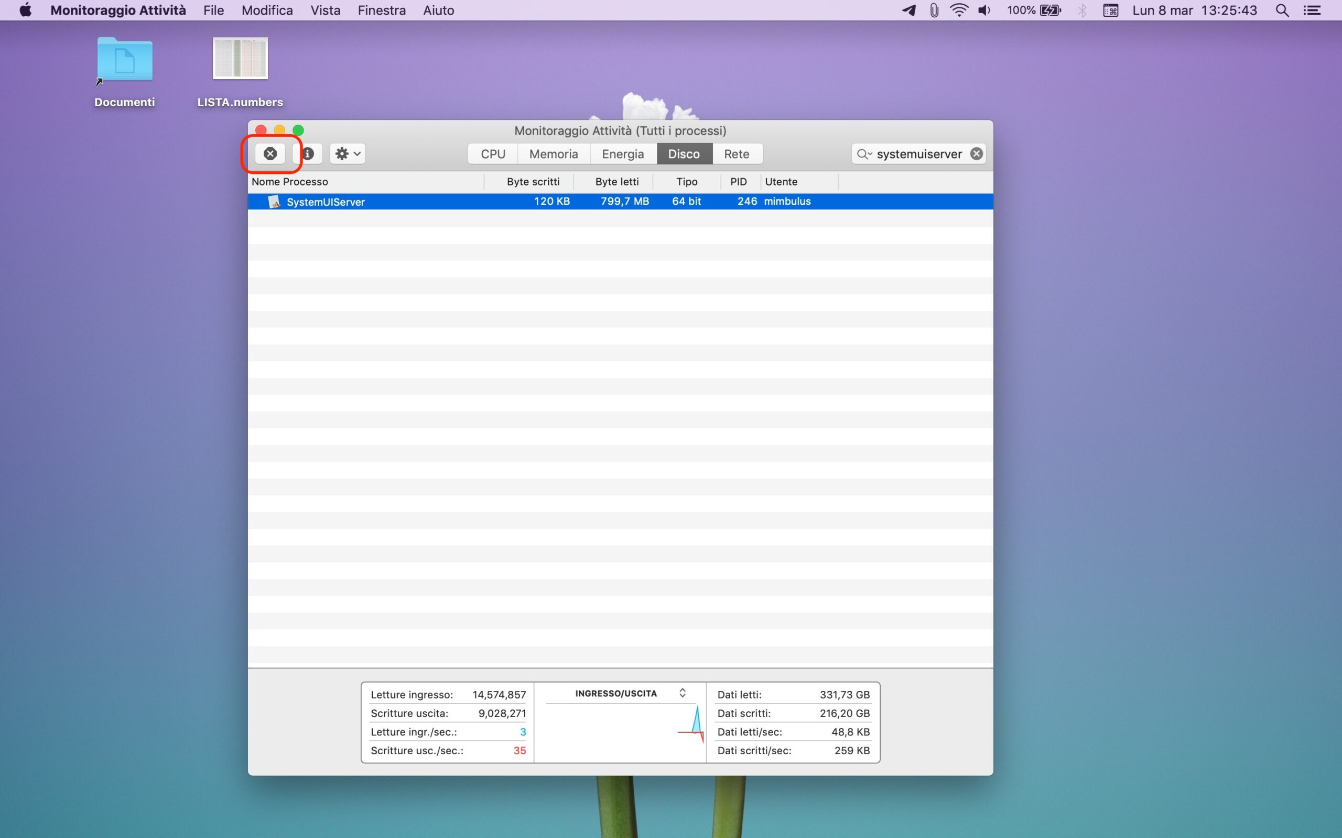The height and width of the screenshot is (838, 1342).
Task: Sort by Byte letti column header
Action: coord(616,182)
